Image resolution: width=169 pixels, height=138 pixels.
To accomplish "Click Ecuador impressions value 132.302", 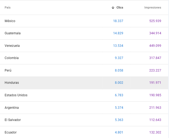I will click(155, 132).
